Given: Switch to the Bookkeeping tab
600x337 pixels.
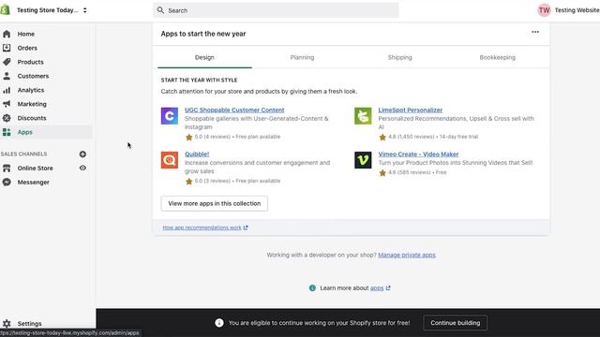Looking at the screenshot, I should click(x=498, y=57).
